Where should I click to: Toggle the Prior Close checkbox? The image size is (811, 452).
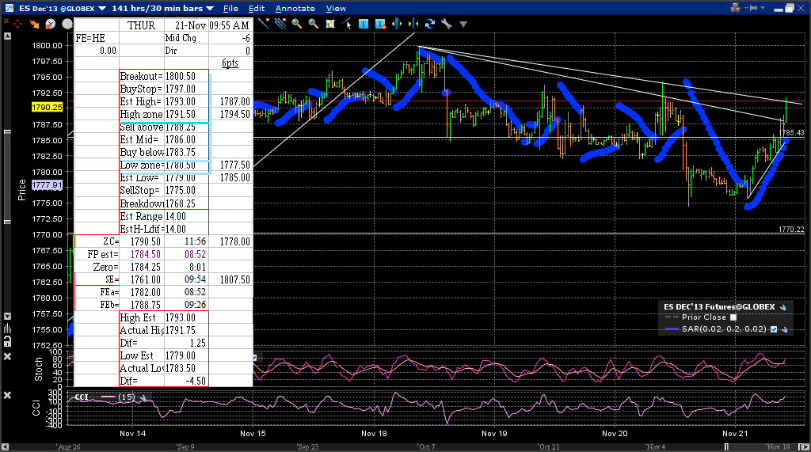click(733, 317)
